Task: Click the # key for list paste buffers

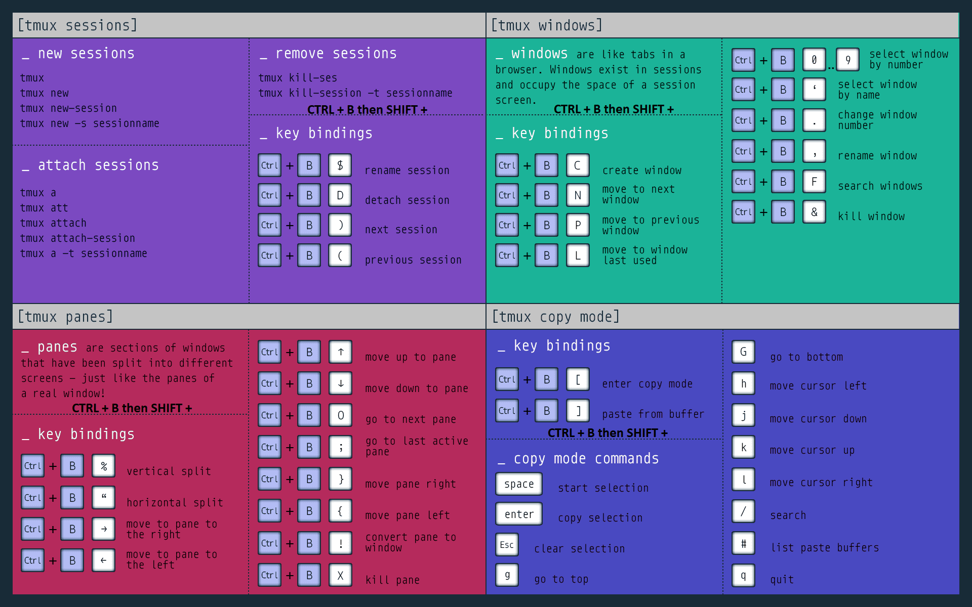Action: 743,544
